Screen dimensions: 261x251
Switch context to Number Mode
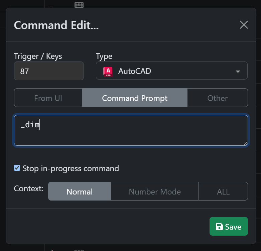pyautogui.click(x=155, y=192)
